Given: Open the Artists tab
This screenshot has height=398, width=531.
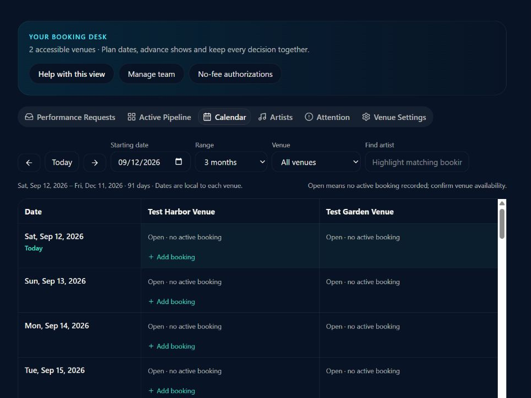Looking at the screenshot, I should coord(275,117).
